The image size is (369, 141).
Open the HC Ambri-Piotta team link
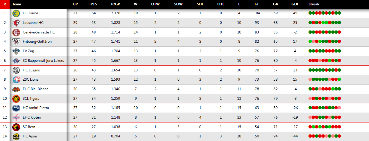[36, 108]
